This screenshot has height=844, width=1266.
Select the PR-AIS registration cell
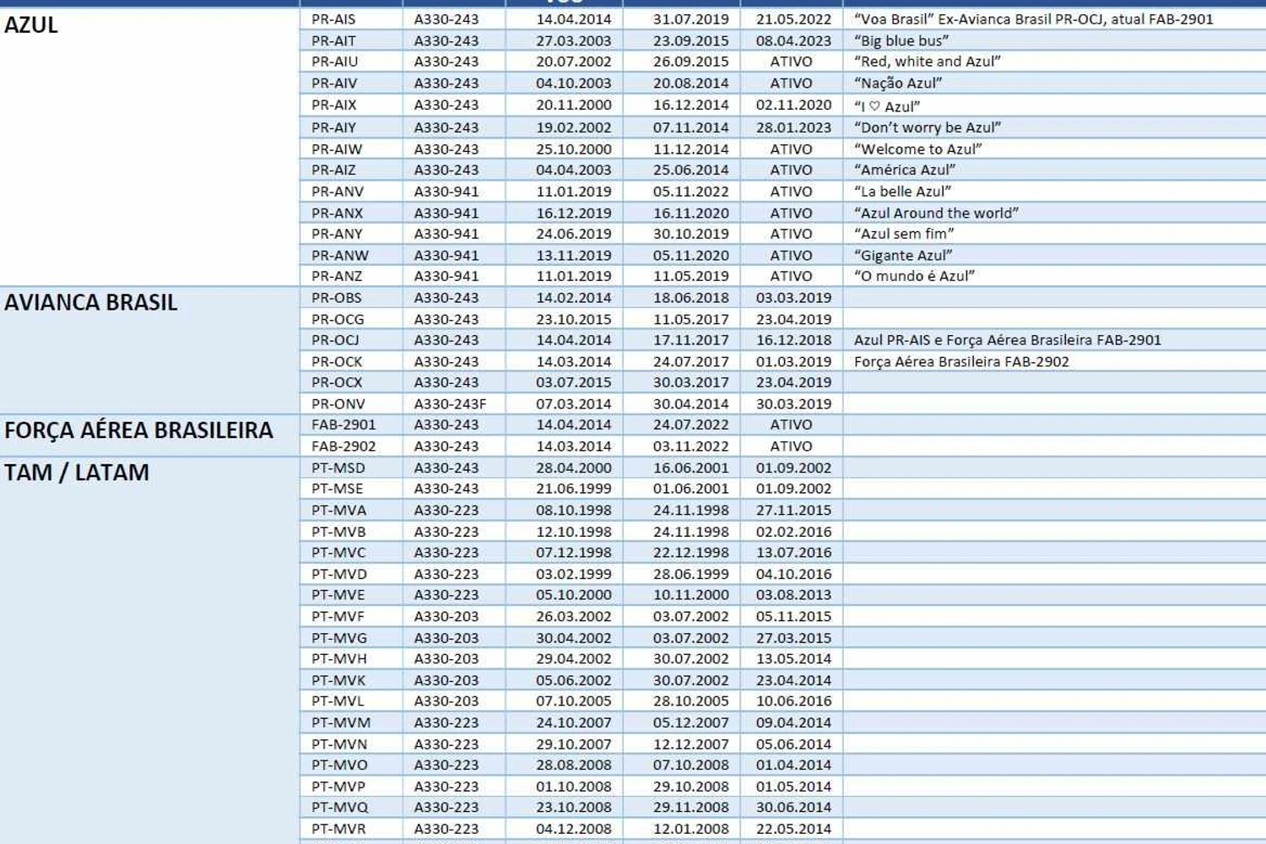[x=351, y=19]
